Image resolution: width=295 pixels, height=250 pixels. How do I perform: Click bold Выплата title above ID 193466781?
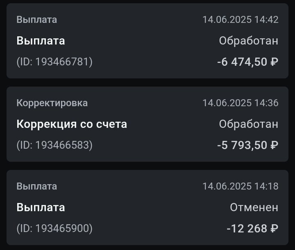click(x=41, y=41)
